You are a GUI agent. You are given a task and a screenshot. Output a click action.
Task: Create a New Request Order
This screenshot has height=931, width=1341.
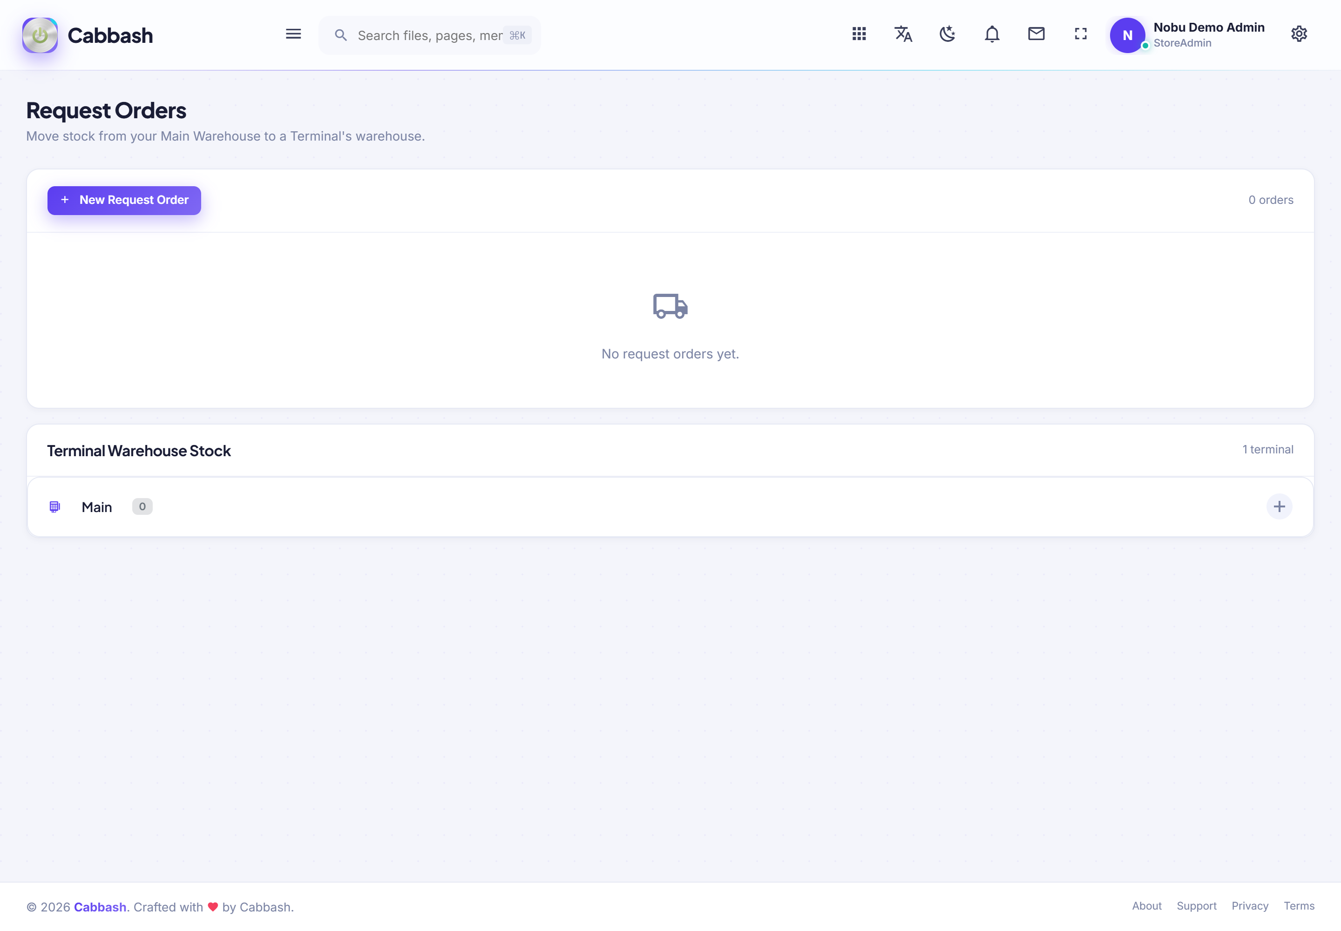[x=124, y=200]
